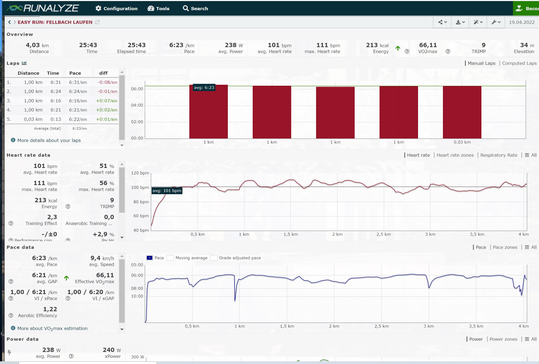Viewport: 539px width, 364px height.
Task: Open the Configuration menu
Action: coord(116,9)
